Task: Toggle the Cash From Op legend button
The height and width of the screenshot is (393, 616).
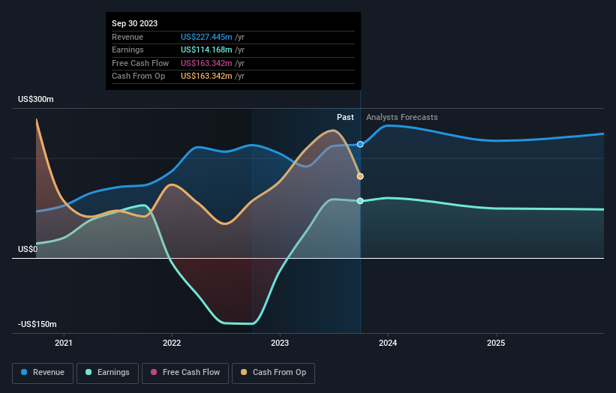Action: point(273,373)
